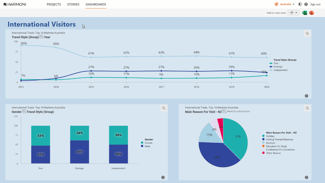
Task: Click the 2015 Independent 61% data point
Action: point(91,57)
